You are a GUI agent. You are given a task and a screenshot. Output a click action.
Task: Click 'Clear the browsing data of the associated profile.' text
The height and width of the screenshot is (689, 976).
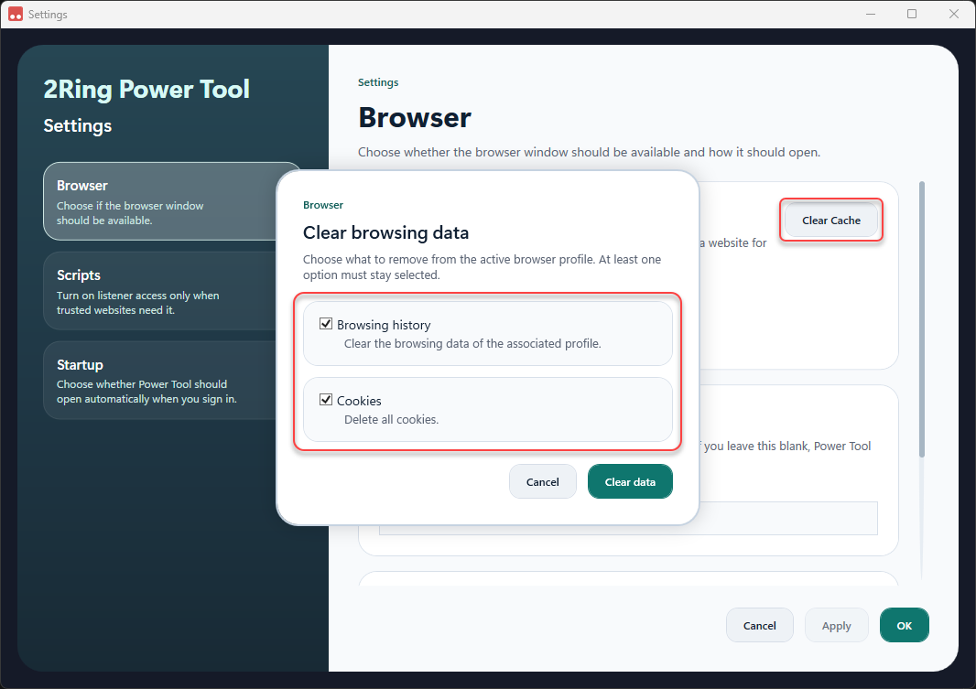click(472, 344)
